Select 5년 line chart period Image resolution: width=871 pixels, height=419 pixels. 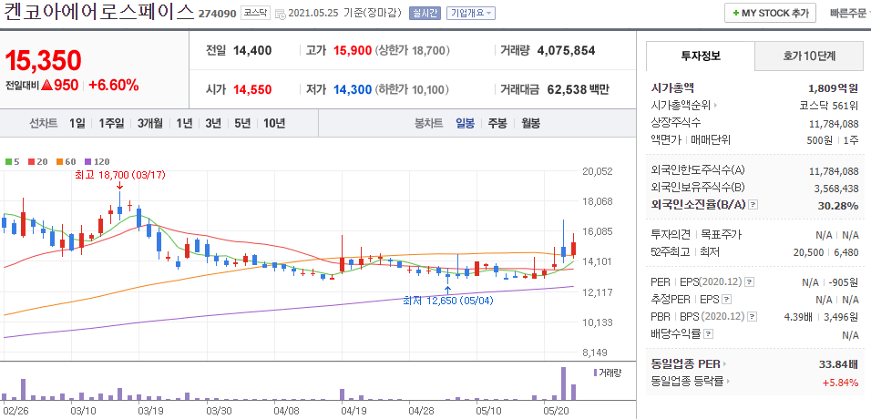242,123
